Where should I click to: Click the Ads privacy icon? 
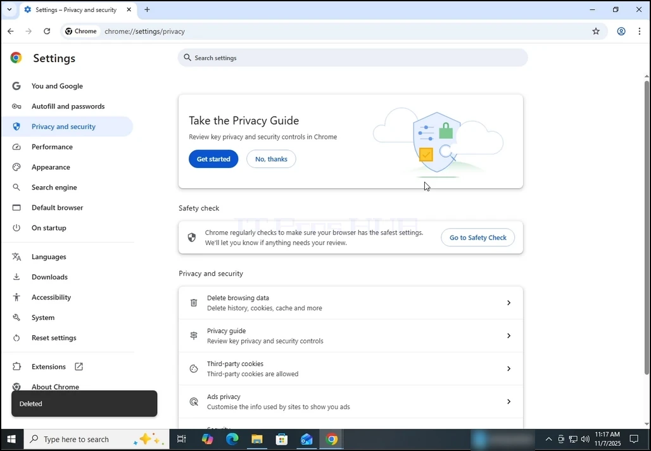[194, 402]
